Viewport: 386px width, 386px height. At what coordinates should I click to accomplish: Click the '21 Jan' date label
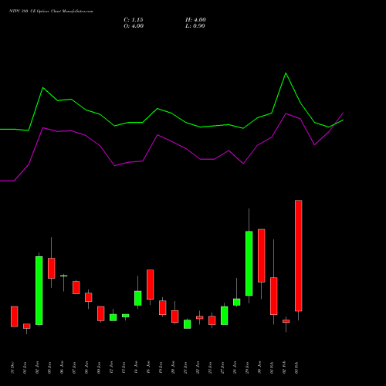pyautogui.click(x=186, y=367)
